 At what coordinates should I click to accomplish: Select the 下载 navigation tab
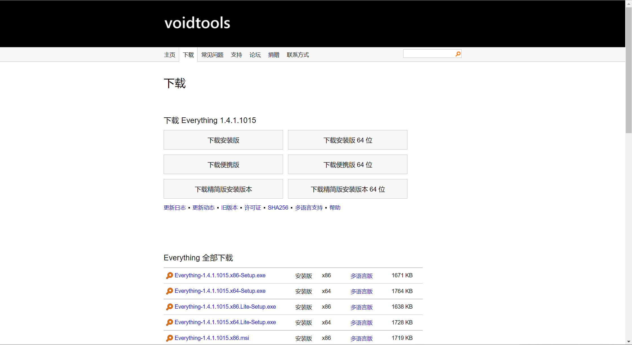188,55
